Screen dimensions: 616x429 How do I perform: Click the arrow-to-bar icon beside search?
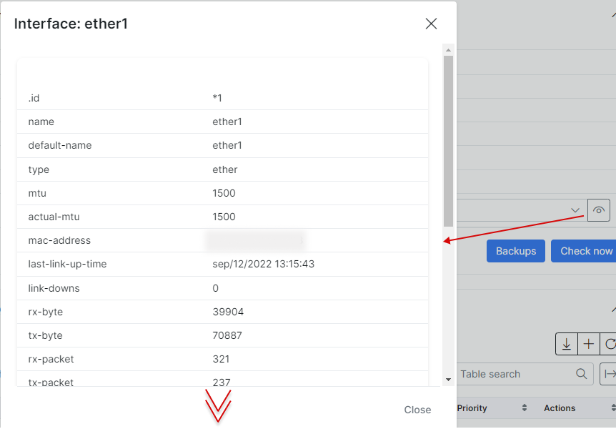coord(609,374)
